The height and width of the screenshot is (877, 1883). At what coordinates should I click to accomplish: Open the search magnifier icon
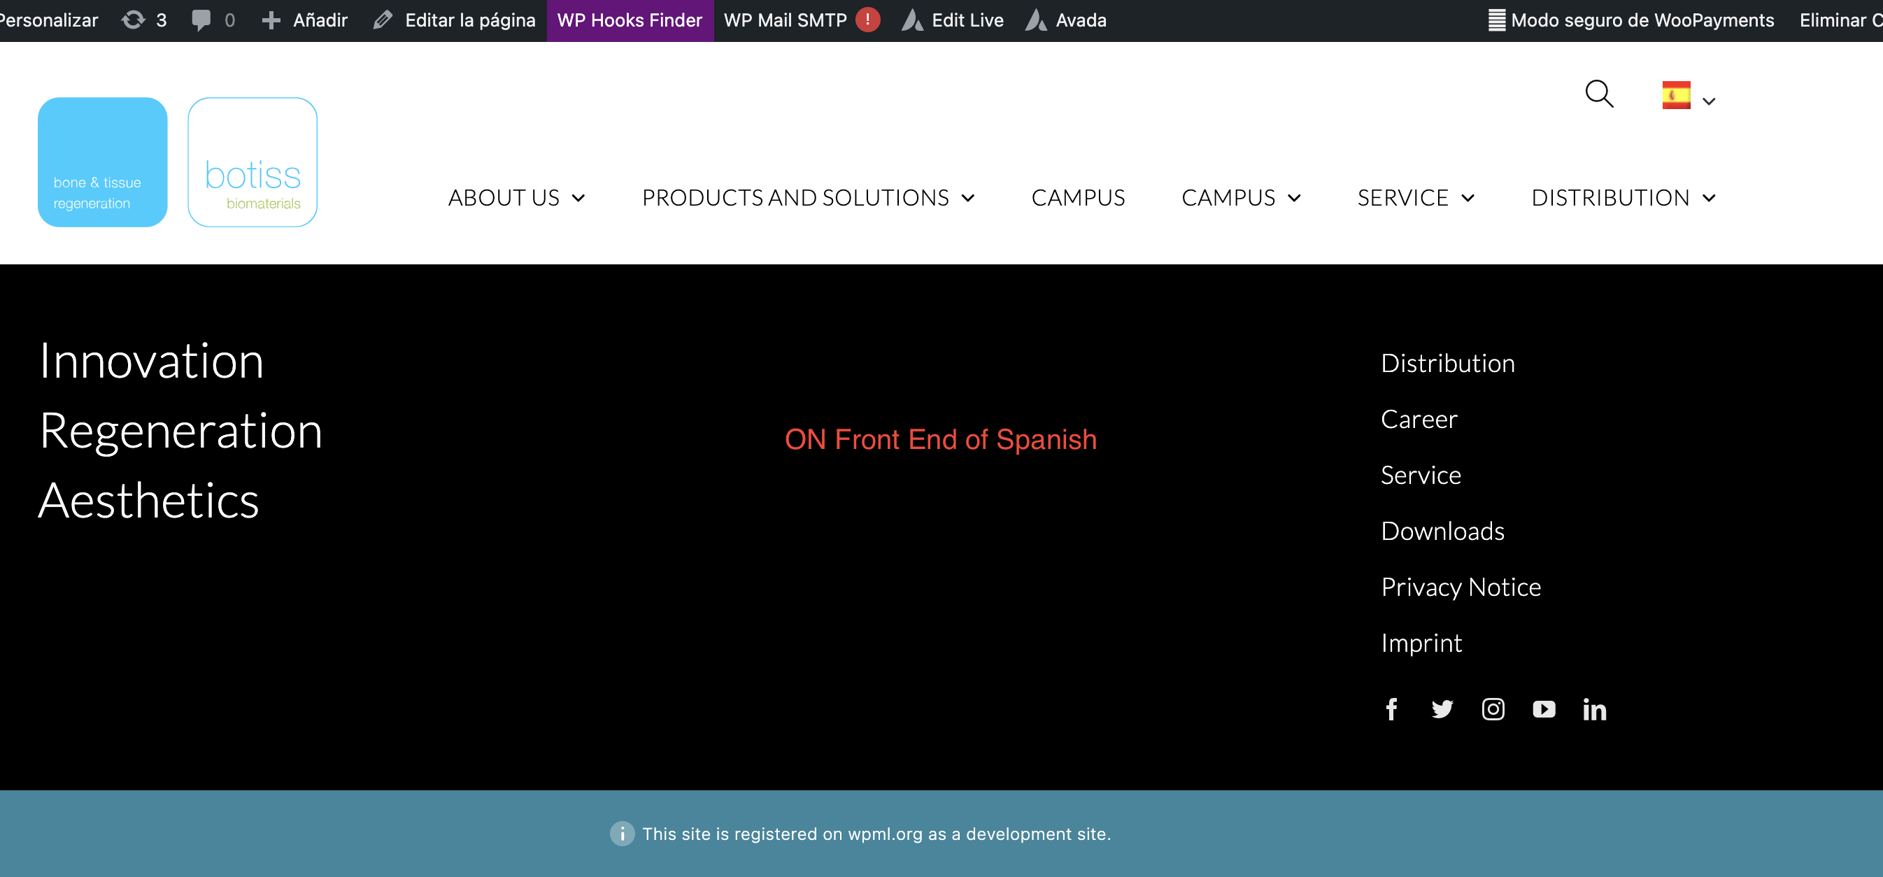1598,94
